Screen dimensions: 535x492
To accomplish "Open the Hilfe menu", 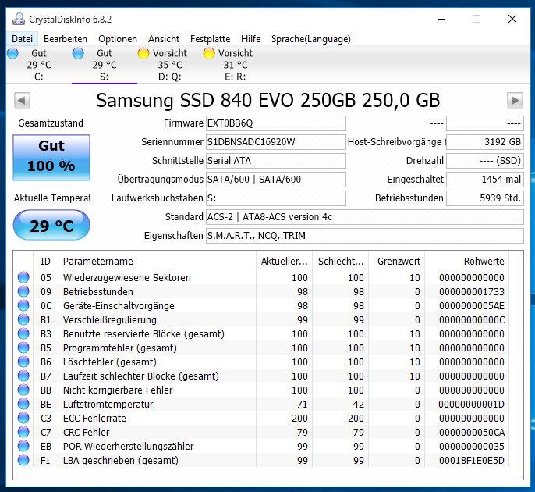I will coord(251,39).
